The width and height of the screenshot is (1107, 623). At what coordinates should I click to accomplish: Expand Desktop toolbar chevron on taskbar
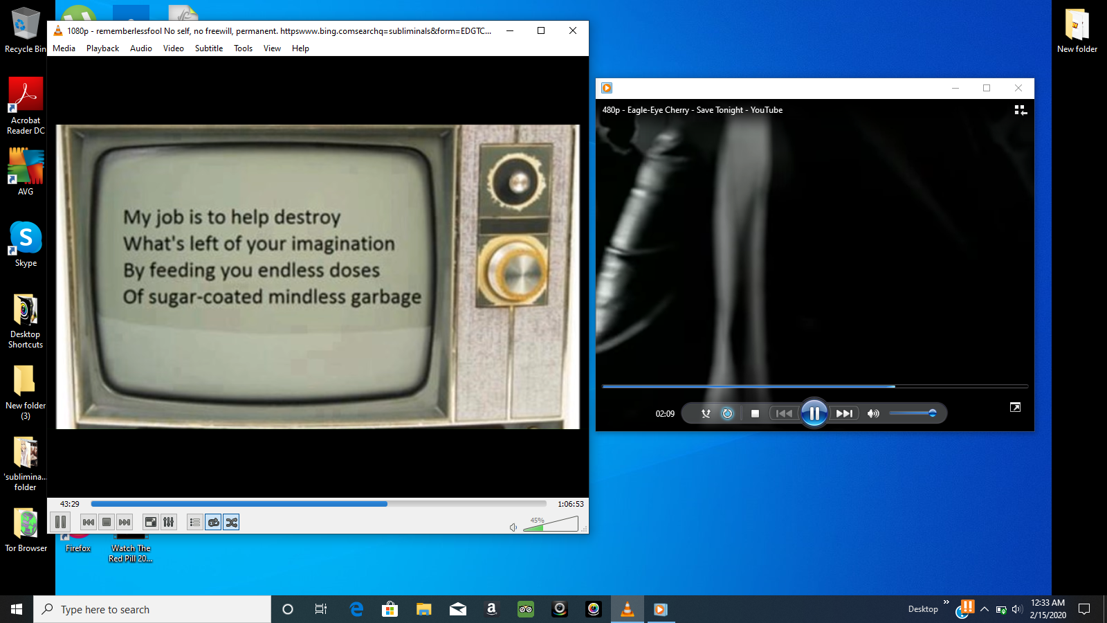(946, 603)
